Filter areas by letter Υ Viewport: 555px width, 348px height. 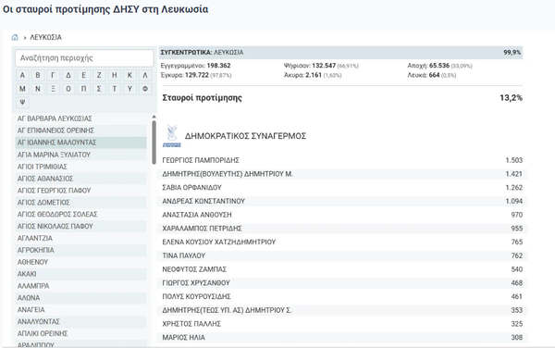tap(129, 89)
